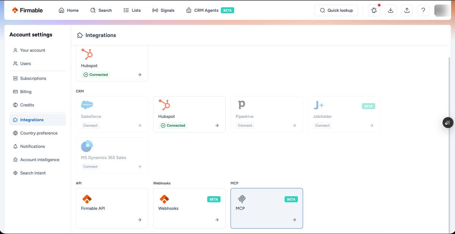Click the top Hubspot card logo
455x234 pixels.
click(87, 54)
